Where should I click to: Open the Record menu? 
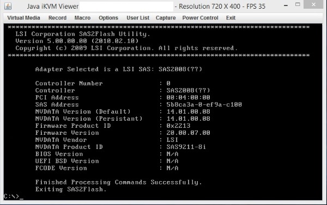tap(57, 18)
